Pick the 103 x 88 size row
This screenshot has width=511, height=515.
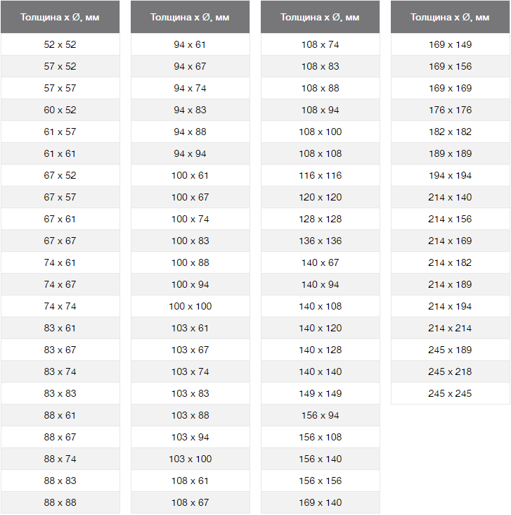(190, 415)
